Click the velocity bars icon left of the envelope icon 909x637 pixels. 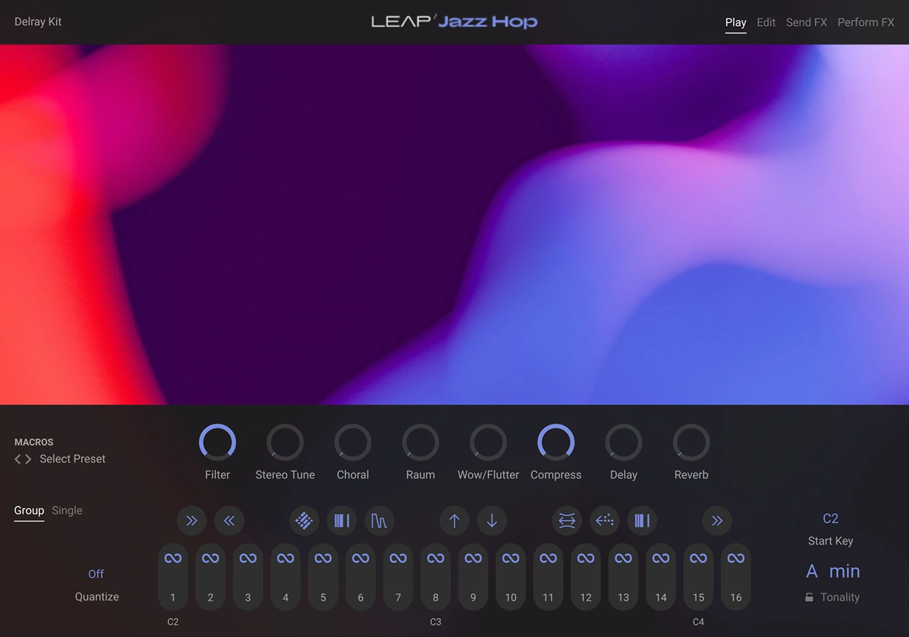(342, 521)
